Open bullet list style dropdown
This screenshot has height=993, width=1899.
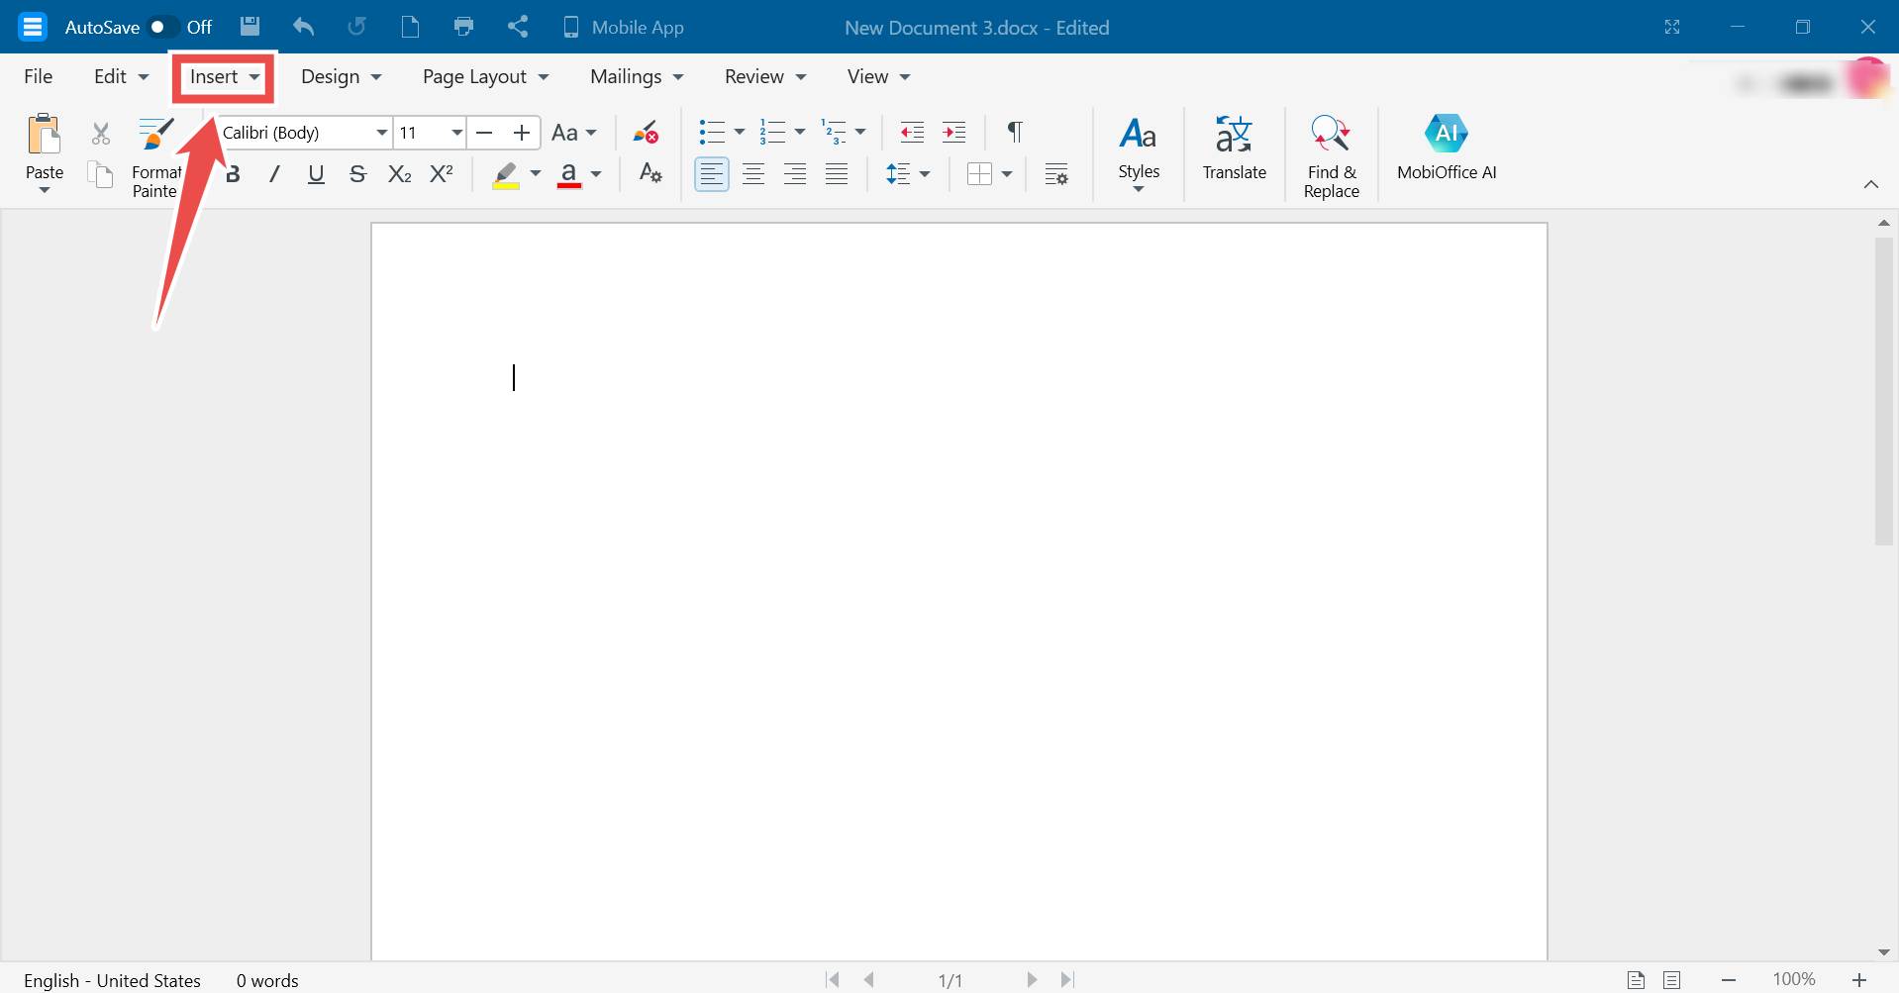point(740,133)
